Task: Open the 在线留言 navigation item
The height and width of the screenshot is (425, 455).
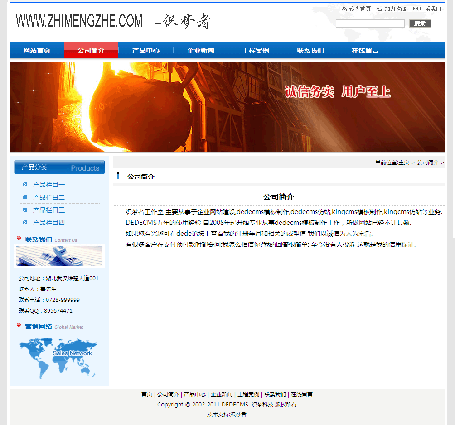Action: click(x=365, y=50)
